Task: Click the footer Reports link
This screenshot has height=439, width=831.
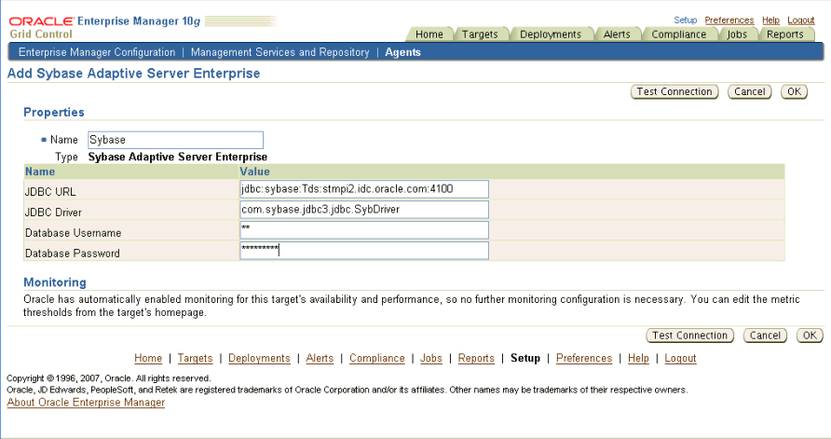Action: tap(476, 359)
